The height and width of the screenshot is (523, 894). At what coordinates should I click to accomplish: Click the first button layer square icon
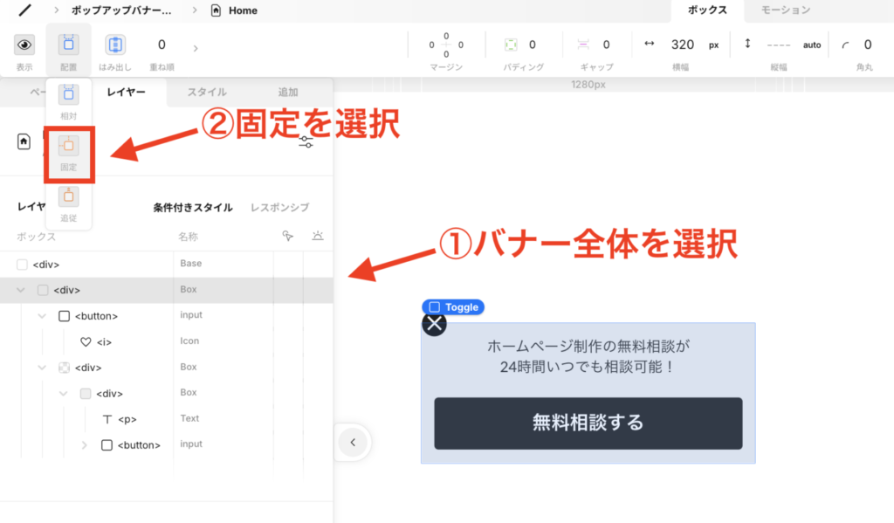tap(64, 316)
